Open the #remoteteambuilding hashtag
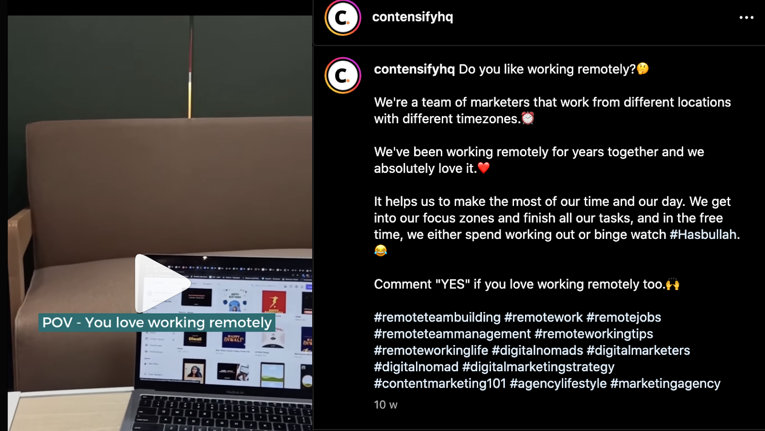Screen dimensions: 765x431 [x=437, y=317]
